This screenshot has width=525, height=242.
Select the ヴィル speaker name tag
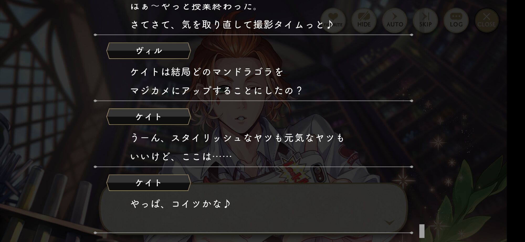(x=149, y=51)
